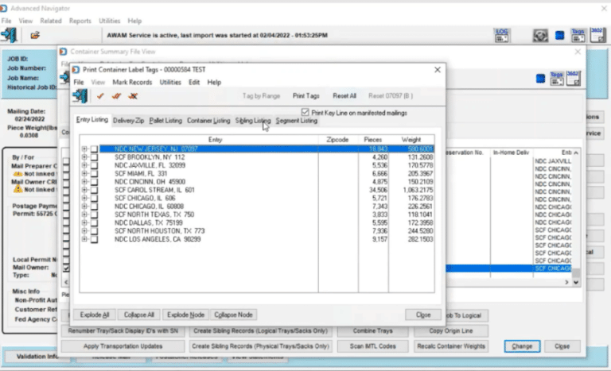The image size is (611, 371).
Task: Click the open folder icon in main toolbar
Action: 36,35
